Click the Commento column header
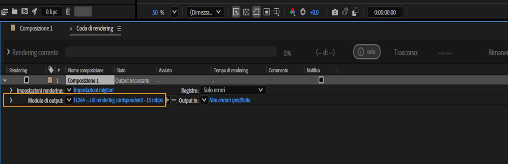Image resolution: width=508 pixels, height=164 pixels. 278,70
